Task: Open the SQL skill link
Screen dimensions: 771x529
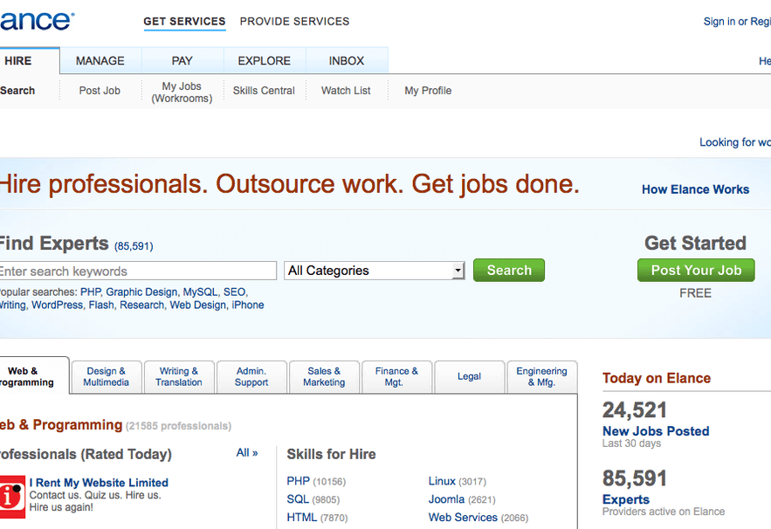Action: pos(298,499)
